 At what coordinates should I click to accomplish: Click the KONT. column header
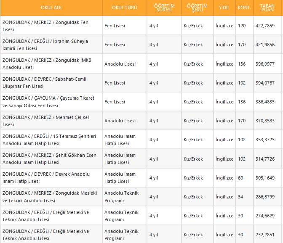(244, 8)
